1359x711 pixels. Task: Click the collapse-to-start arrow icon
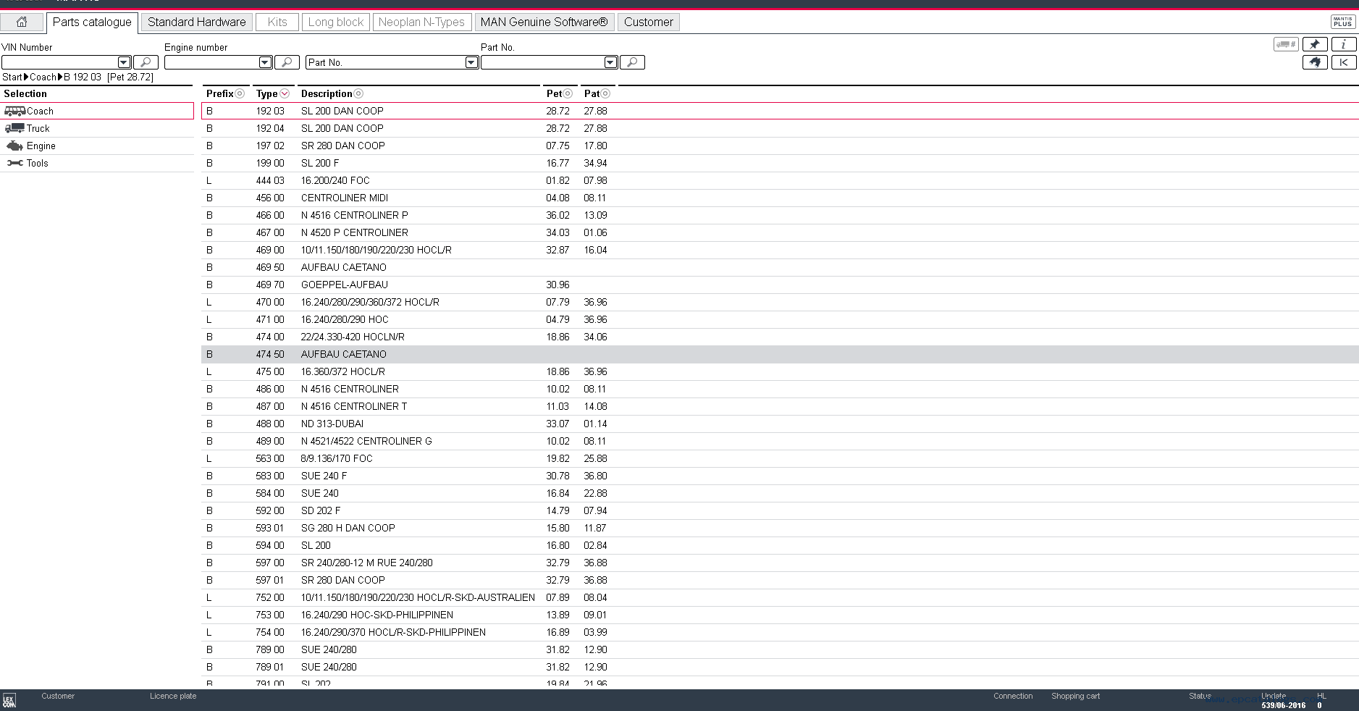point(1343,62)
